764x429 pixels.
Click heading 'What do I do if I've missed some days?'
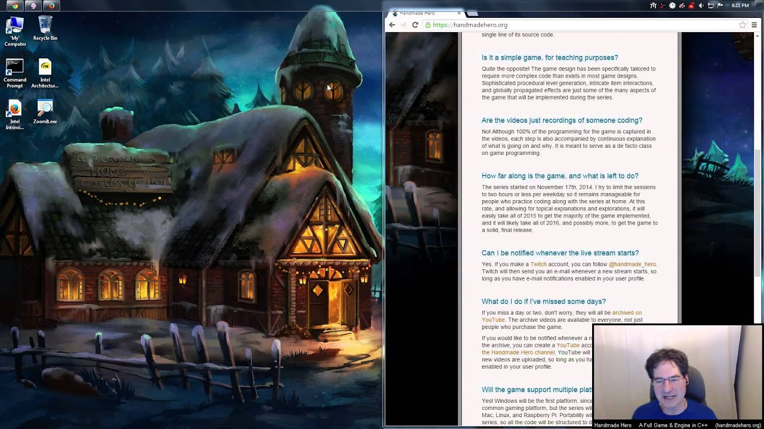pos(544,301)
